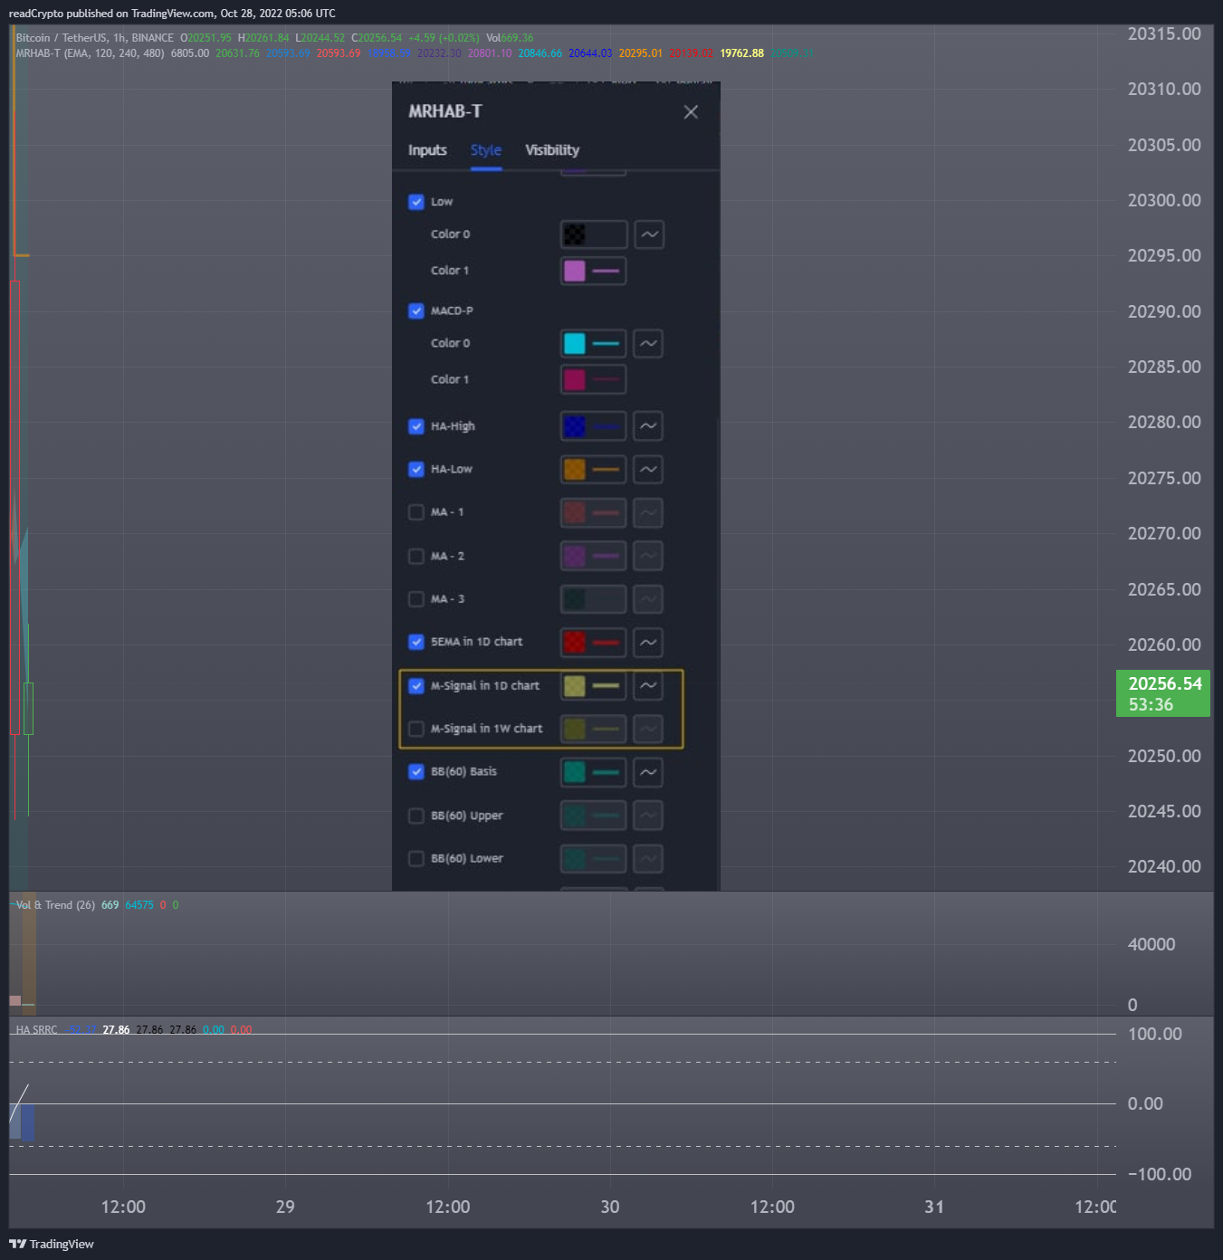
Task: Select the MRHAB-T indicator legend
Action: 91,53
